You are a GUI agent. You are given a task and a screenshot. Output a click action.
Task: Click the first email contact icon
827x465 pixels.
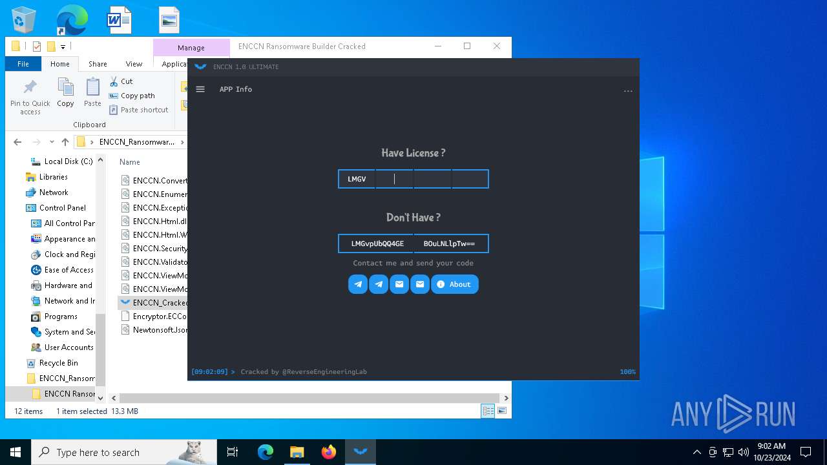coord(399,284)
